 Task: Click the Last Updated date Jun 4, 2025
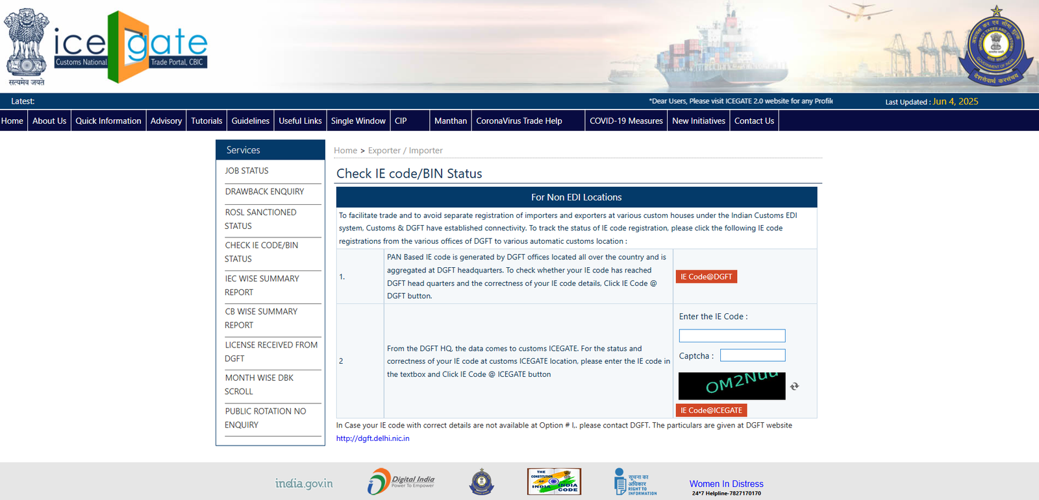pyautogui.click(x=955, y=101)
